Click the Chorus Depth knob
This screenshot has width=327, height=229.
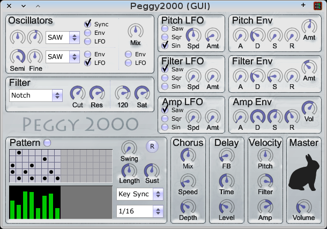(188, 207)
